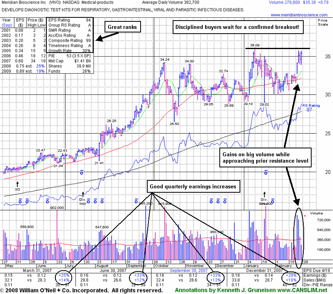This screenshot has height=294, width=333.
Task: Open the www.CANSLIM.net link
Action: click(x=303, y=290)
